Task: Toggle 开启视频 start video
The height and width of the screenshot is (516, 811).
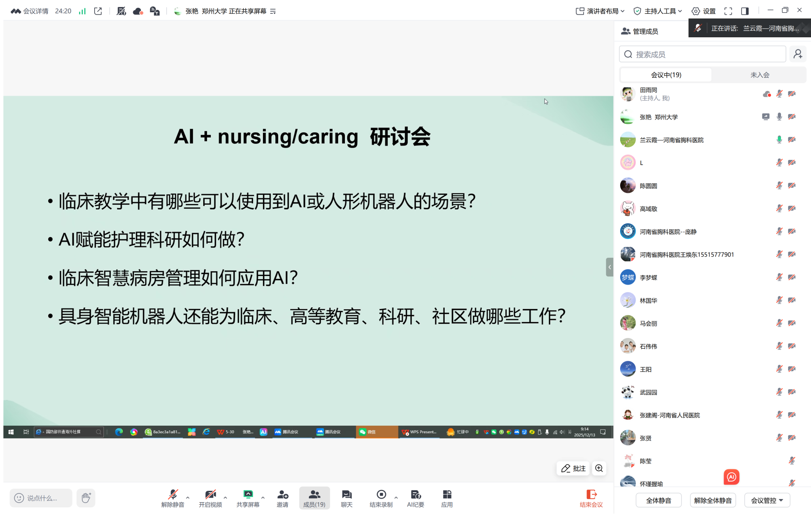Action: [210, 498]
